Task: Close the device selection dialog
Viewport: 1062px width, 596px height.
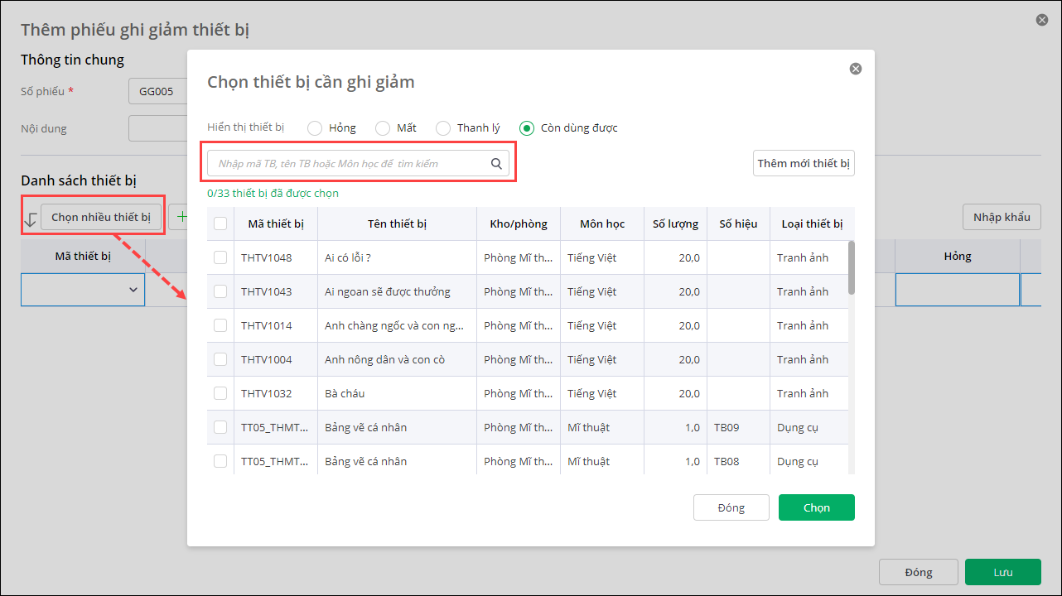Action: click(x=856, y=69)
